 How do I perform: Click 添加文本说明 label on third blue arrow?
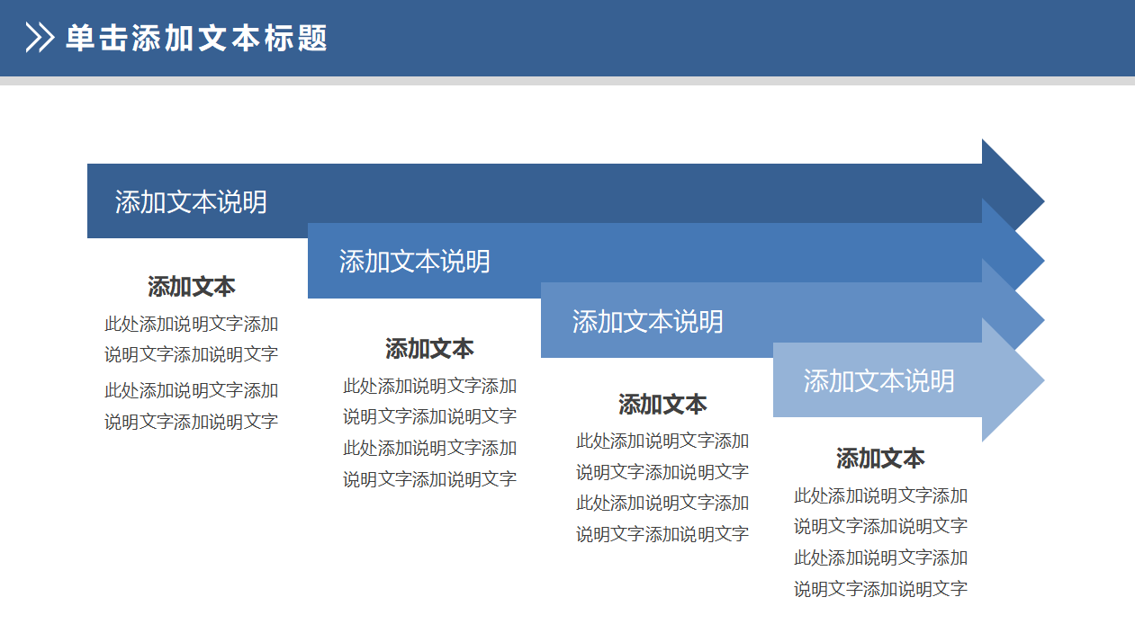tap(648, 321)
